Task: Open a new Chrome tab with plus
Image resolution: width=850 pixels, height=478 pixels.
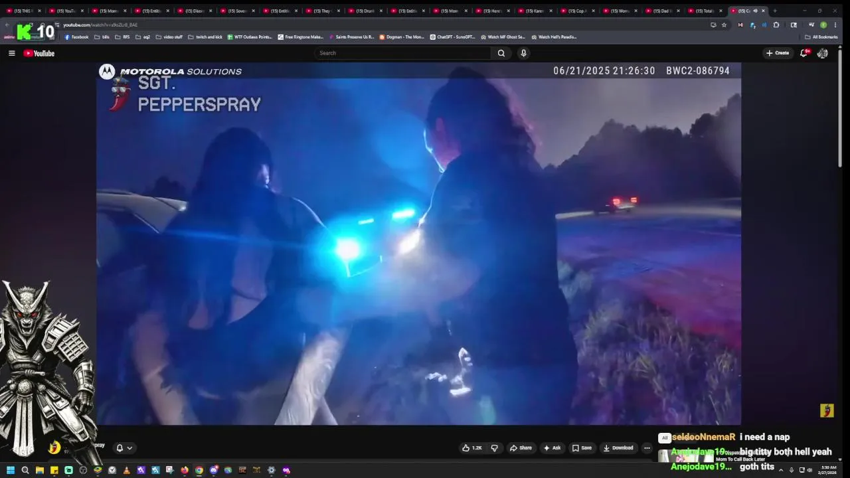Action: (774, 11)
